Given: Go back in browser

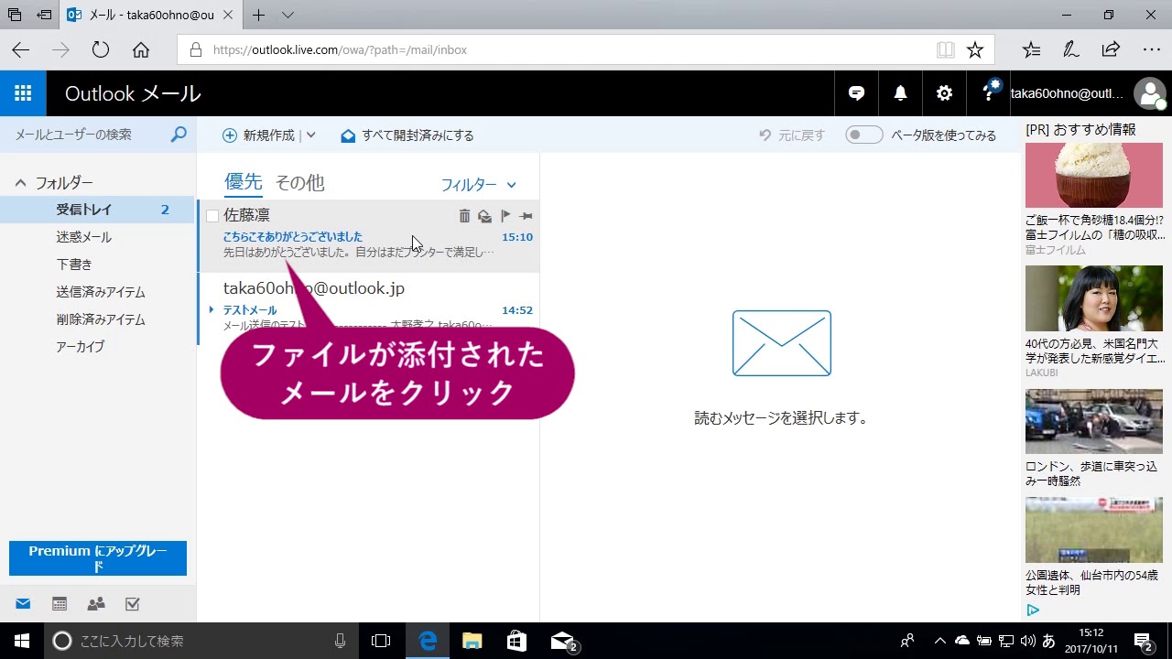Looking at the screenshot, I should click(x=20, y=50).
